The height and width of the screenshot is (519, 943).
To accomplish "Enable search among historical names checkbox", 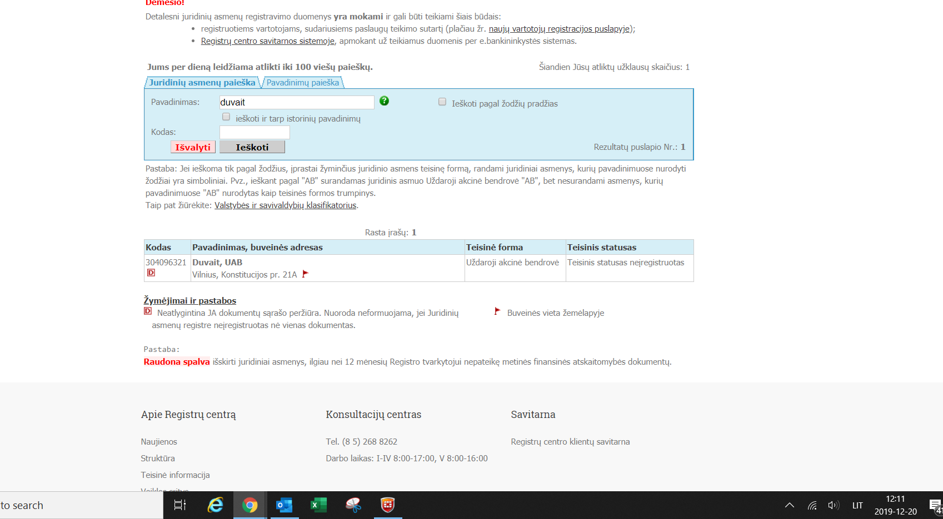I will tap(226, 117).
